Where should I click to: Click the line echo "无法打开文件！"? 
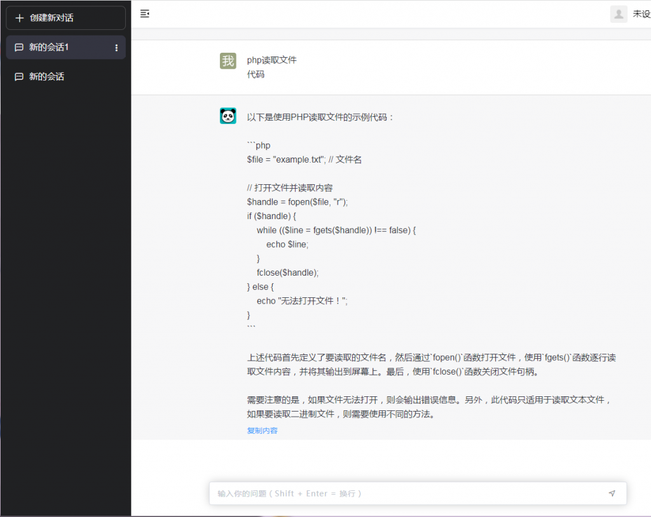coord(302,301)
